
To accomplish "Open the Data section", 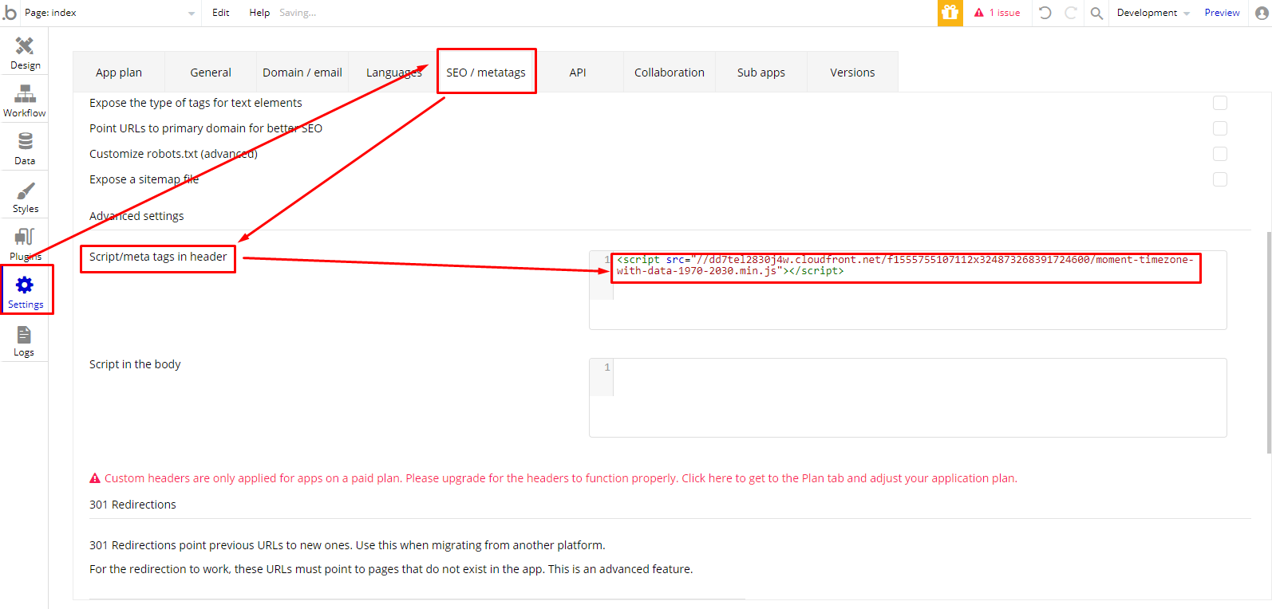I will point(25,149).
